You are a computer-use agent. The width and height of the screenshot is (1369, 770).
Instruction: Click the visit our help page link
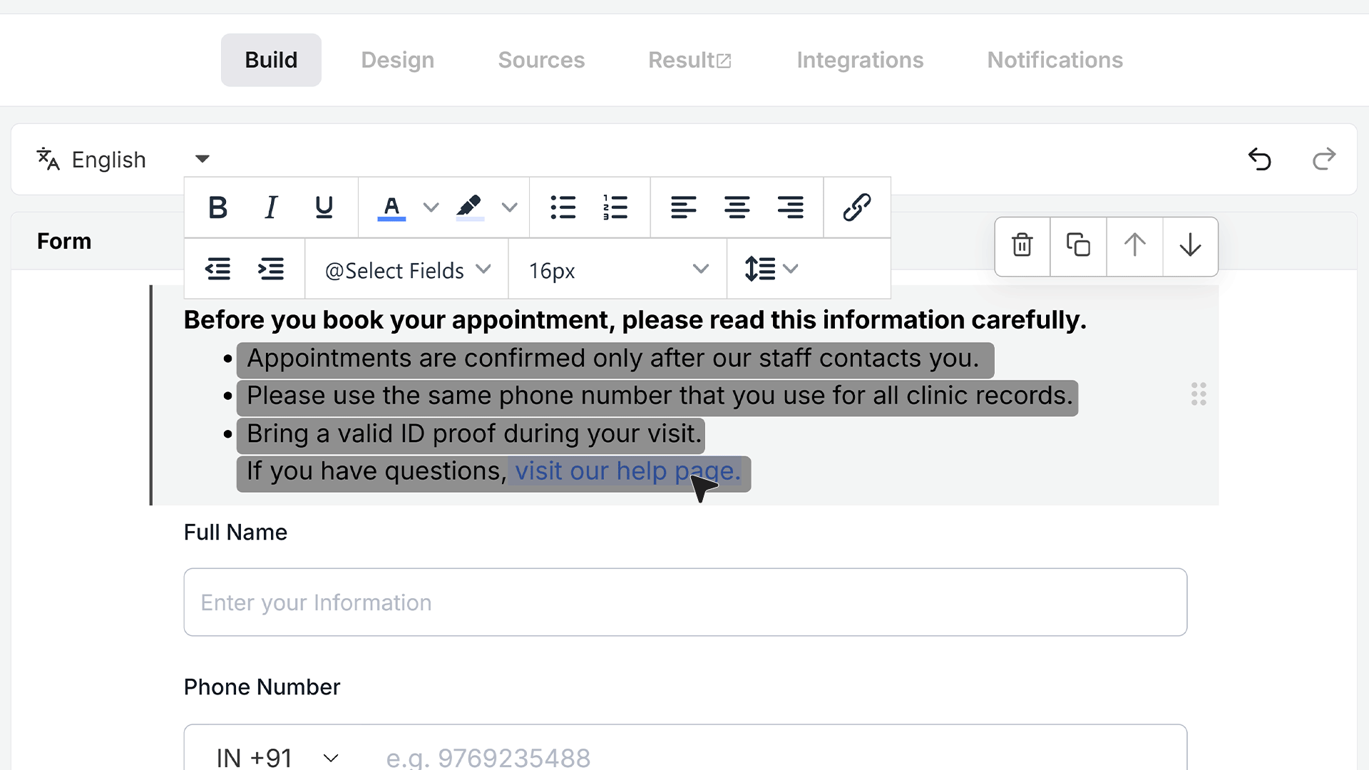(627, 471)
